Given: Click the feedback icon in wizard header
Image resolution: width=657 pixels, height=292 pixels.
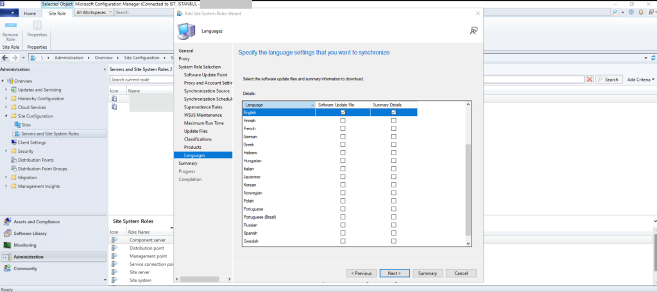Looking at the screenshot, I should coord(474,30).
